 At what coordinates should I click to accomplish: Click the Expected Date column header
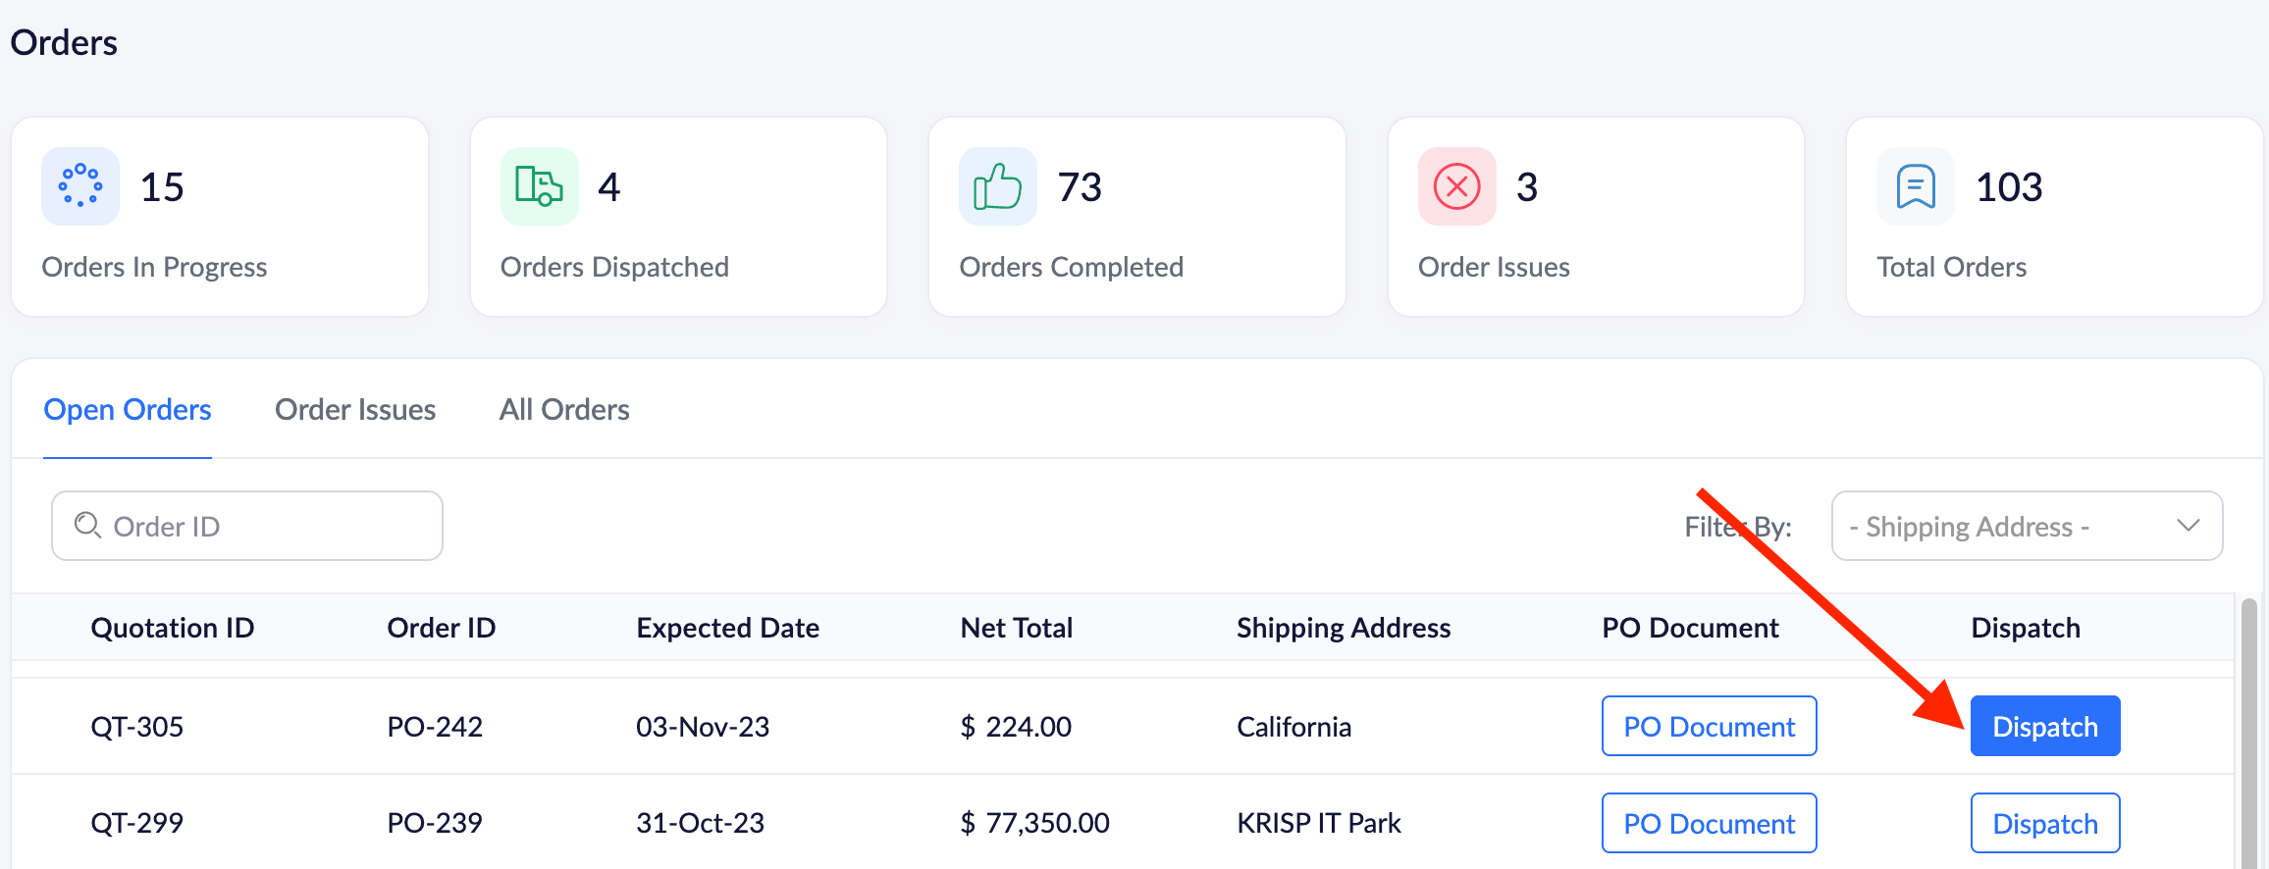727,628
